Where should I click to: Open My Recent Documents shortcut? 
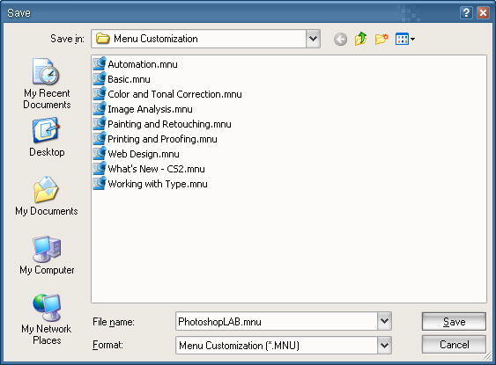[x=47, y=84]
